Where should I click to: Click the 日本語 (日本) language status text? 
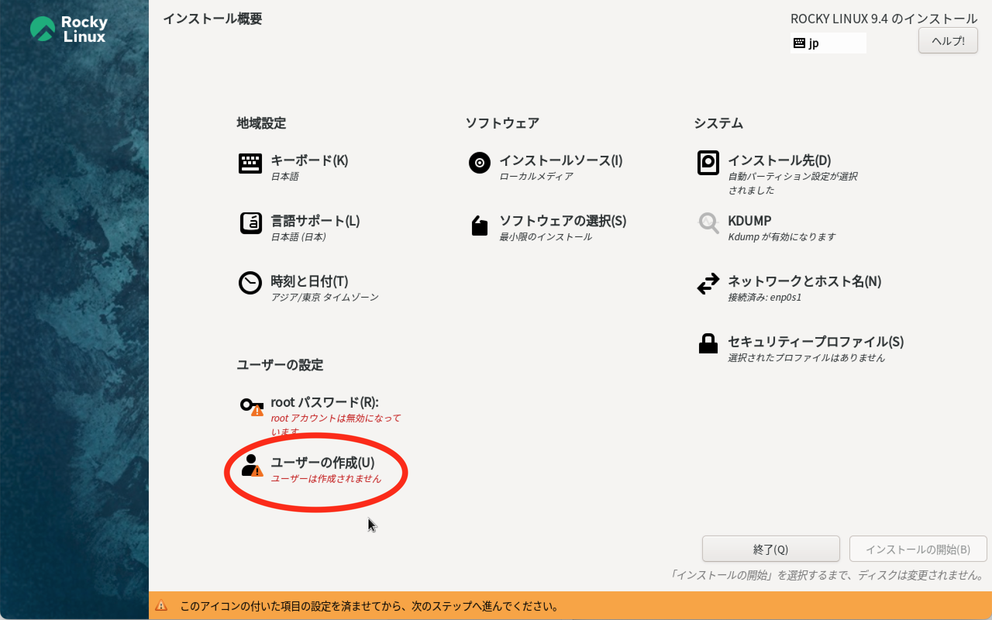point(298,237)
